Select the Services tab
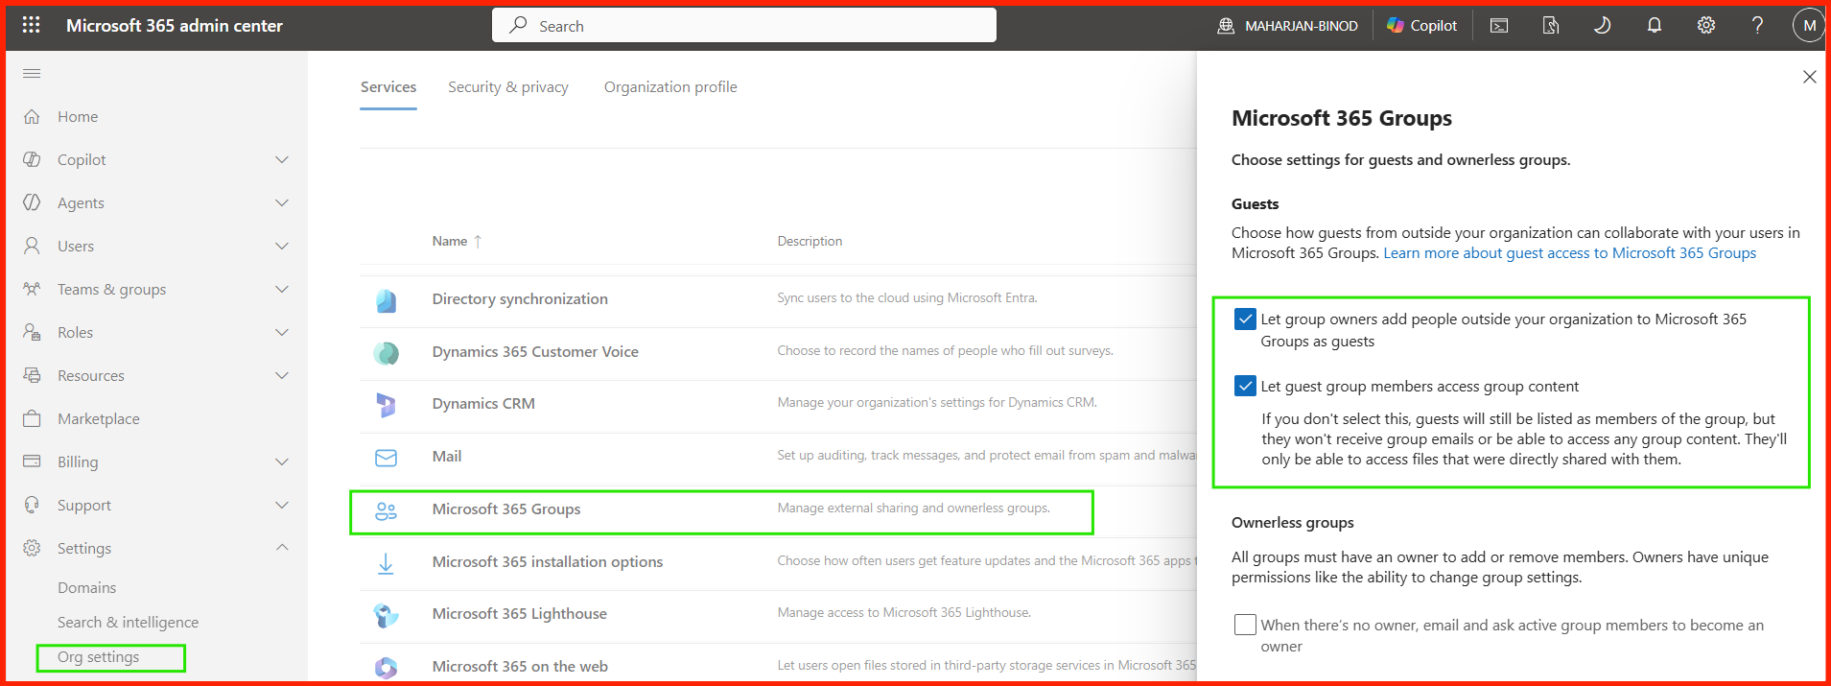This screenshot has width=1831, height=686. pos(388,87)
